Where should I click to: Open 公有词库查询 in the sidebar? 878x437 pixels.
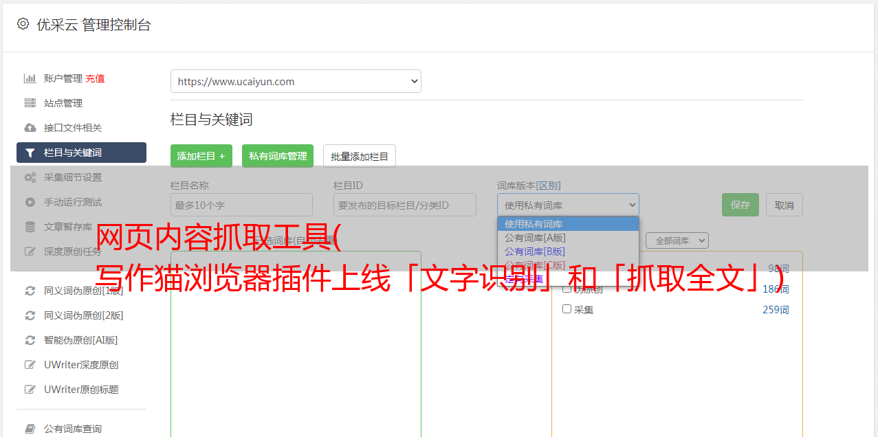pyautogui.click(x=73, y=429)
